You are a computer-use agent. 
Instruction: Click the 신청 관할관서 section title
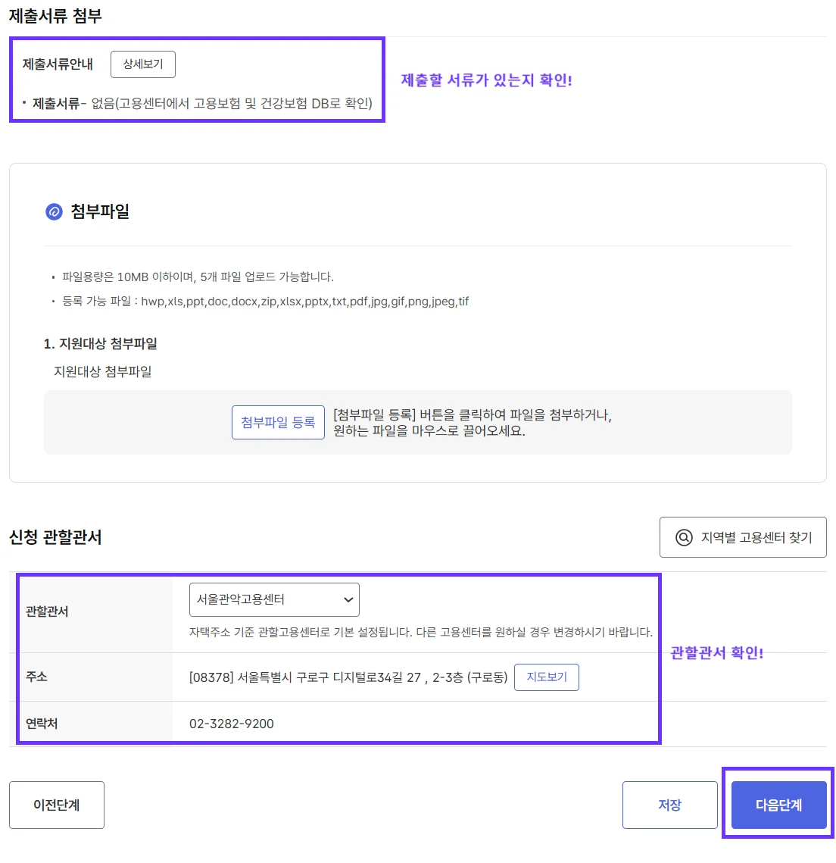point(56,537)
